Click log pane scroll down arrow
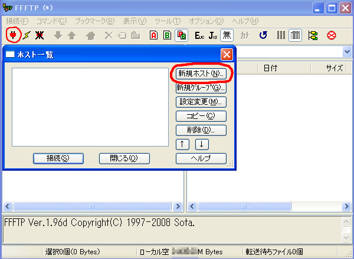Viewport: 354px width, 259px height. pyautogui.click(x=346, y=237)
